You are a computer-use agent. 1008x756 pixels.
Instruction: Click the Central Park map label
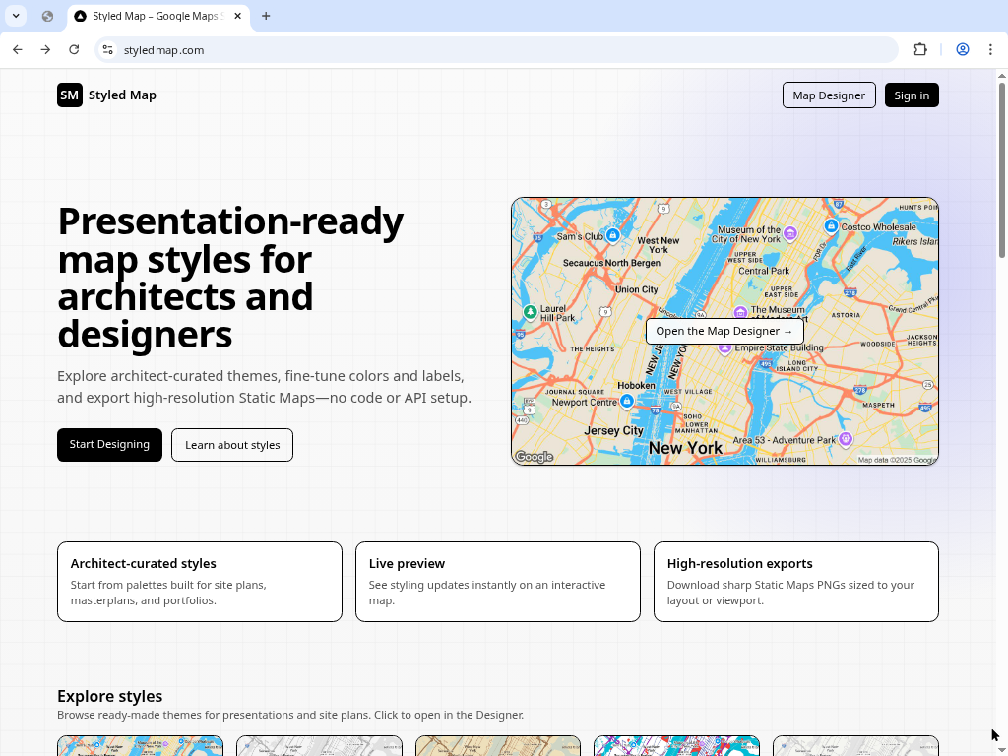pos(764,271)
